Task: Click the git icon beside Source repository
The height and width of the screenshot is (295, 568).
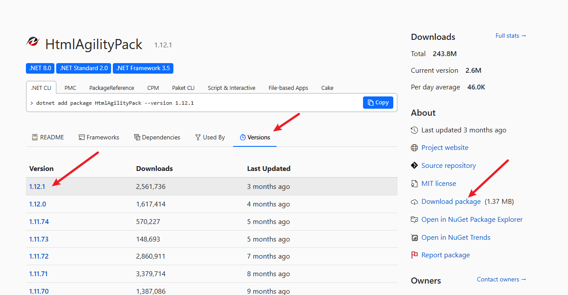Action: click(414, 165)
